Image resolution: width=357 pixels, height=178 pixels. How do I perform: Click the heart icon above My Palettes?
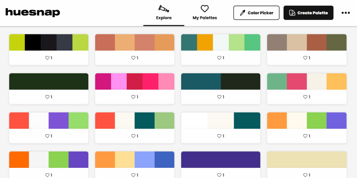(205, 9)
